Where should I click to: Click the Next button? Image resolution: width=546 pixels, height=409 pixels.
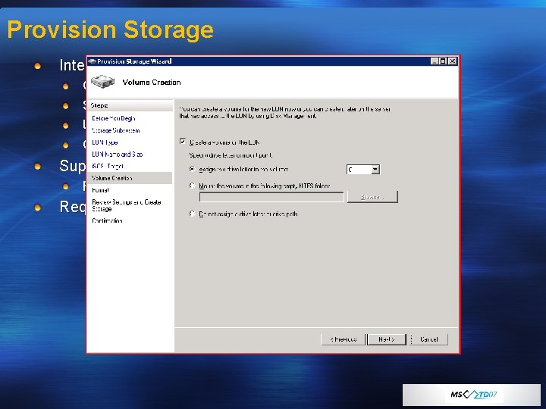[387, 339]
